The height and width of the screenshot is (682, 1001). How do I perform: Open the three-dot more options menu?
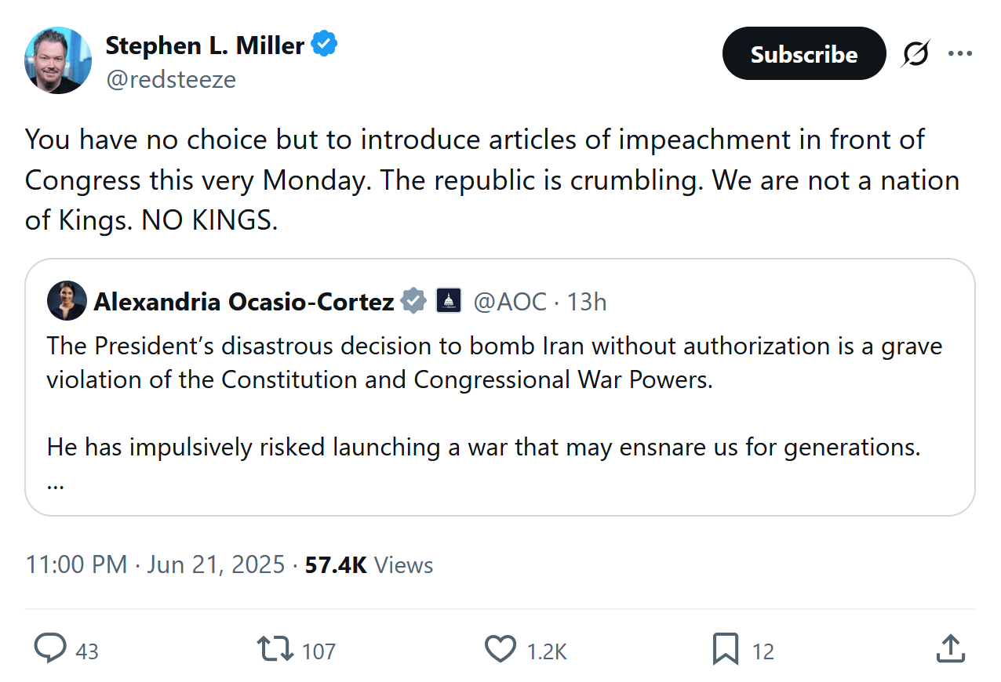[x=960, y=53]
